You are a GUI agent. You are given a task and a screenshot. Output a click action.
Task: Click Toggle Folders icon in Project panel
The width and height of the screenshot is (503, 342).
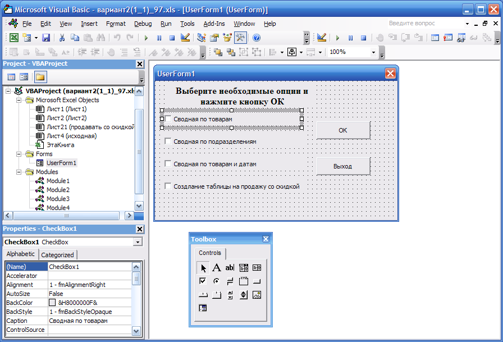(x=40, y=77)
